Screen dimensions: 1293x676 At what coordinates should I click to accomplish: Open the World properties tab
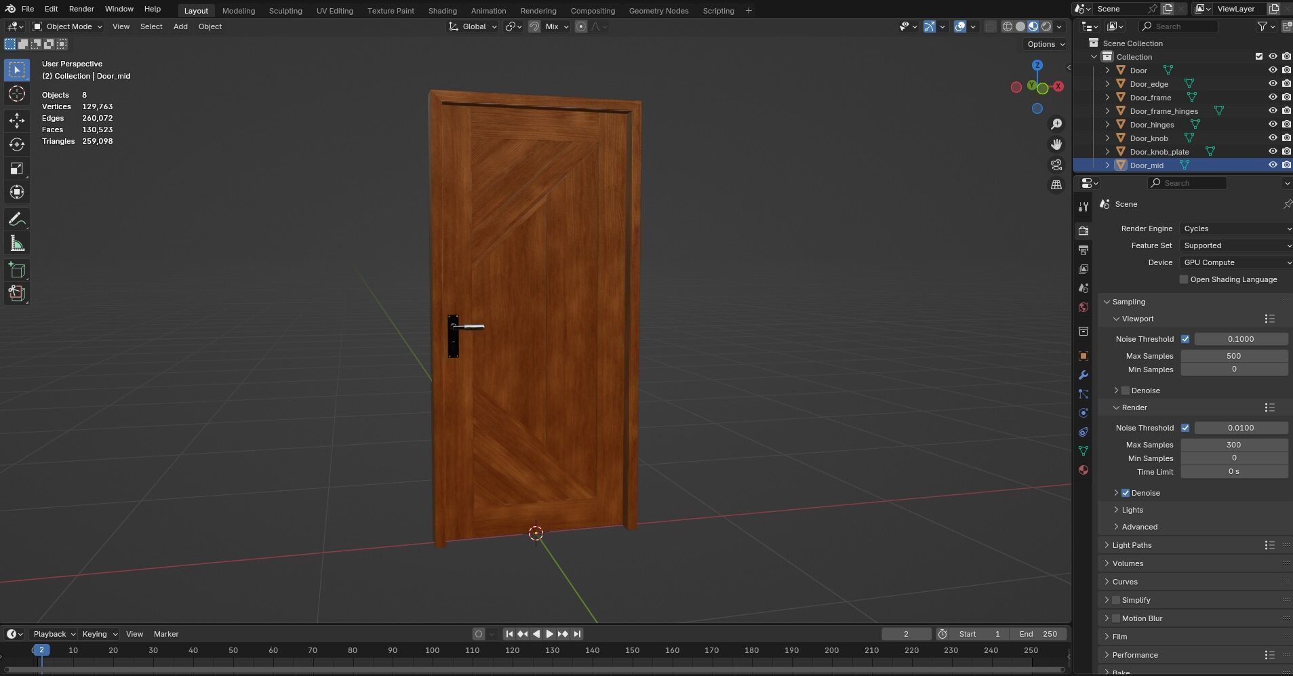click(x=1083, y=307)
